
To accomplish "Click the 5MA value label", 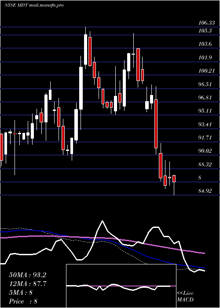I will (x=21, y=293).
